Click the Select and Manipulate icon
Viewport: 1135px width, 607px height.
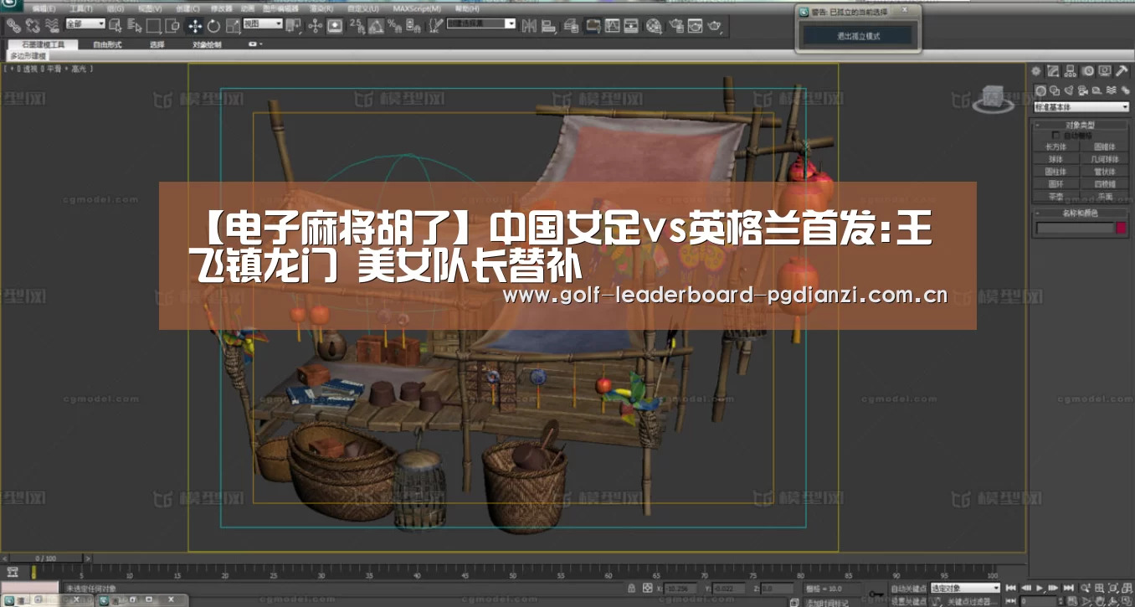pos(316,26)
